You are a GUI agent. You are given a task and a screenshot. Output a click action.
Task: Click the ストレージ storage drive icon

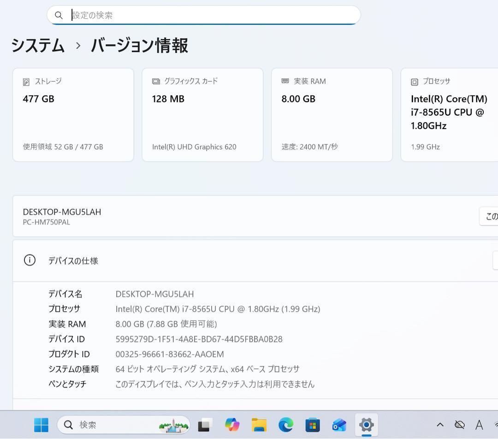tap(26, 81)
